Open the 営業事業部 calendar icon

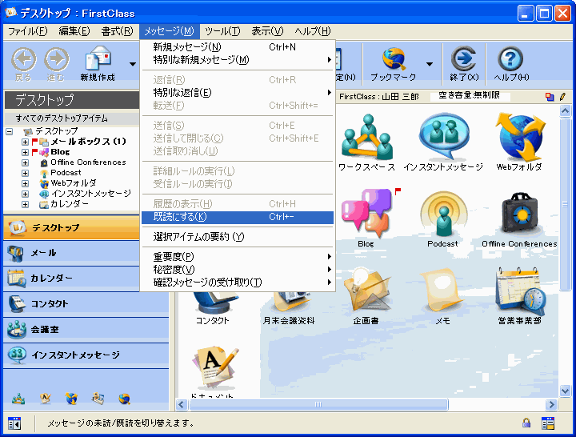518,291
